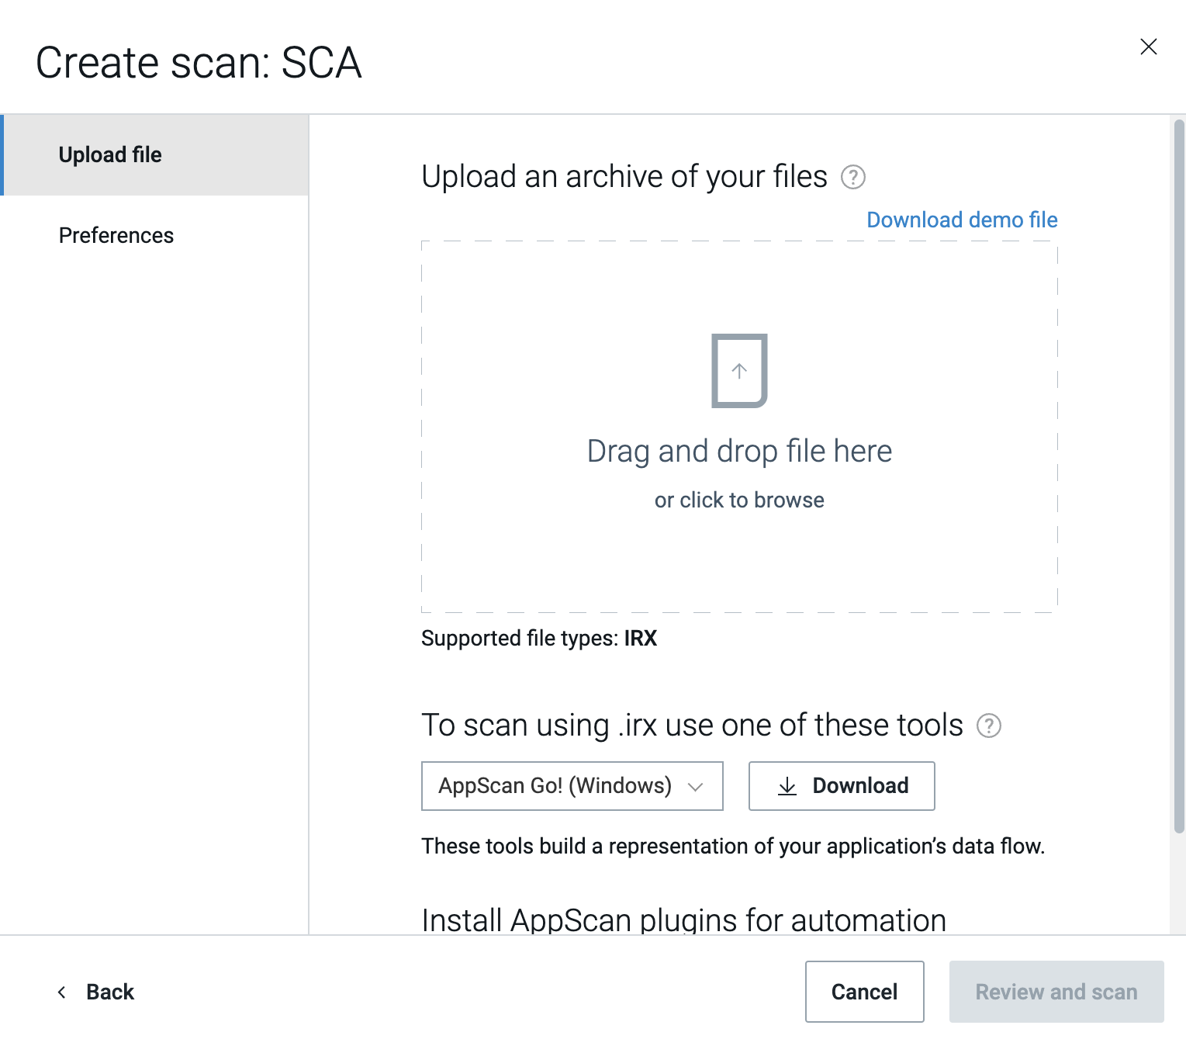Click the Download demo file link
This screenshot has height=1046, width=1186.
(962, 220)
